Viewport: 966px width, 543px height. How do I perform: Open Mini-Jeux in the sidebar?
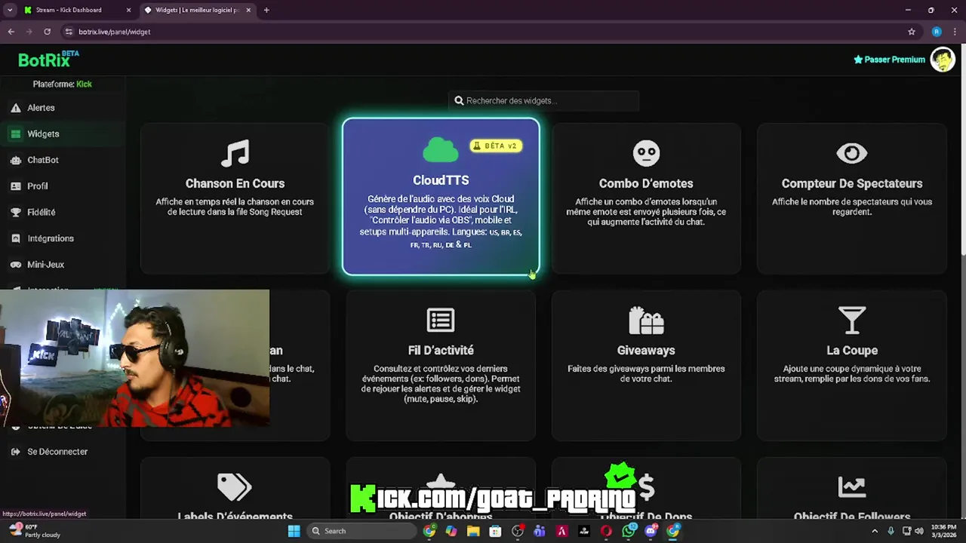click(63, 265)
